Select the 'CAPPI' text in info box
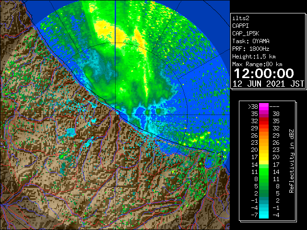The height and width of the screenshot is (230, 307). click(240, 26)
